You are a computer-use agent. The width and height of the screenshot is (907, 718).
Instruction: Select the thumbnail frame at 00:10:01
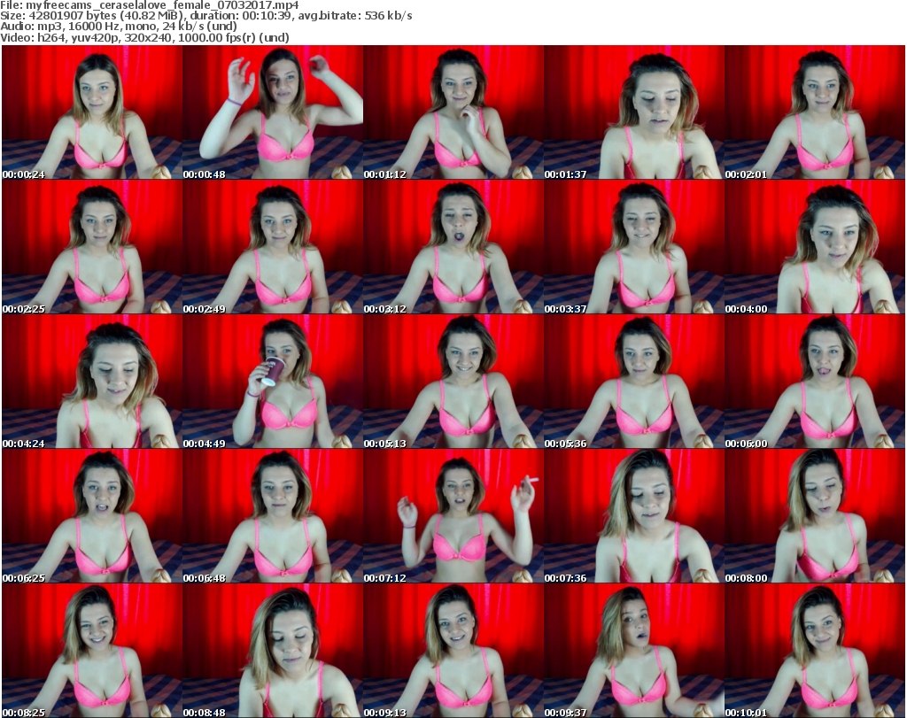815,651
